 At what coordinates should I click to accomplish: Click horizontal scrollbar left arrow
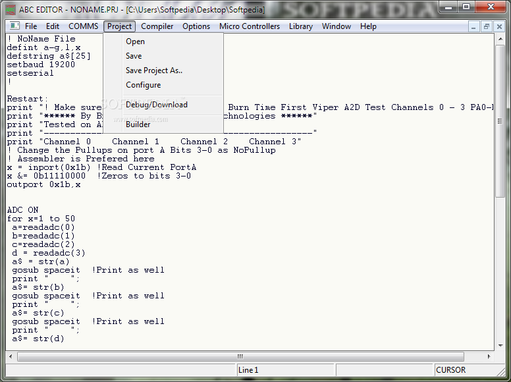tap(11, 356)
